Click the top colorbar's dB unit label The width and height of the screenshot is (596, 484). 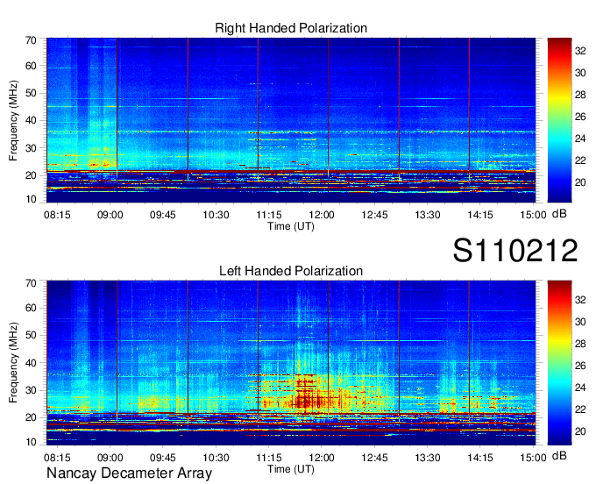[x=559, y=214]
